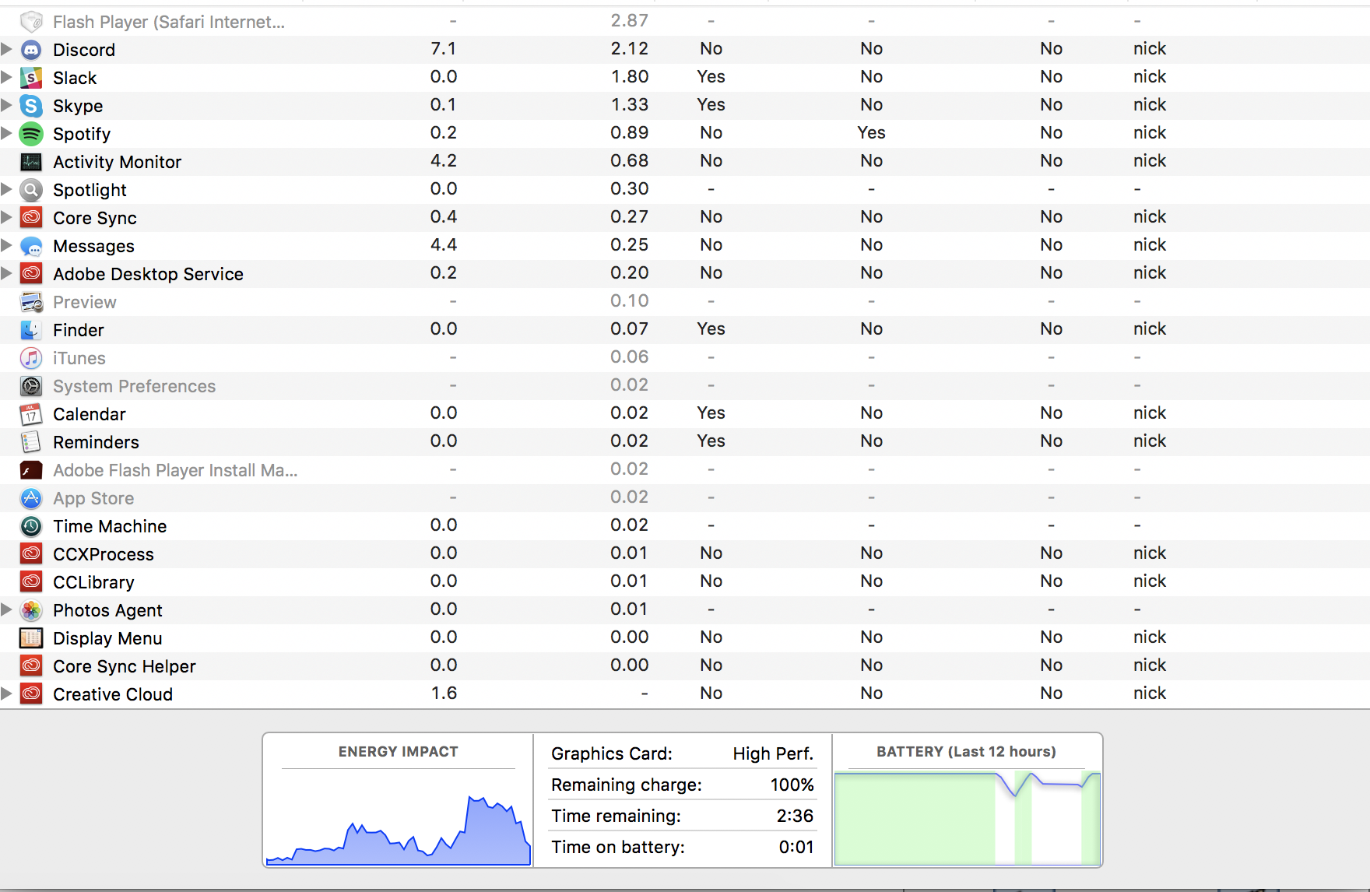Select the Preview process name
Screen dimensions: 1370x892
(85, 302)
